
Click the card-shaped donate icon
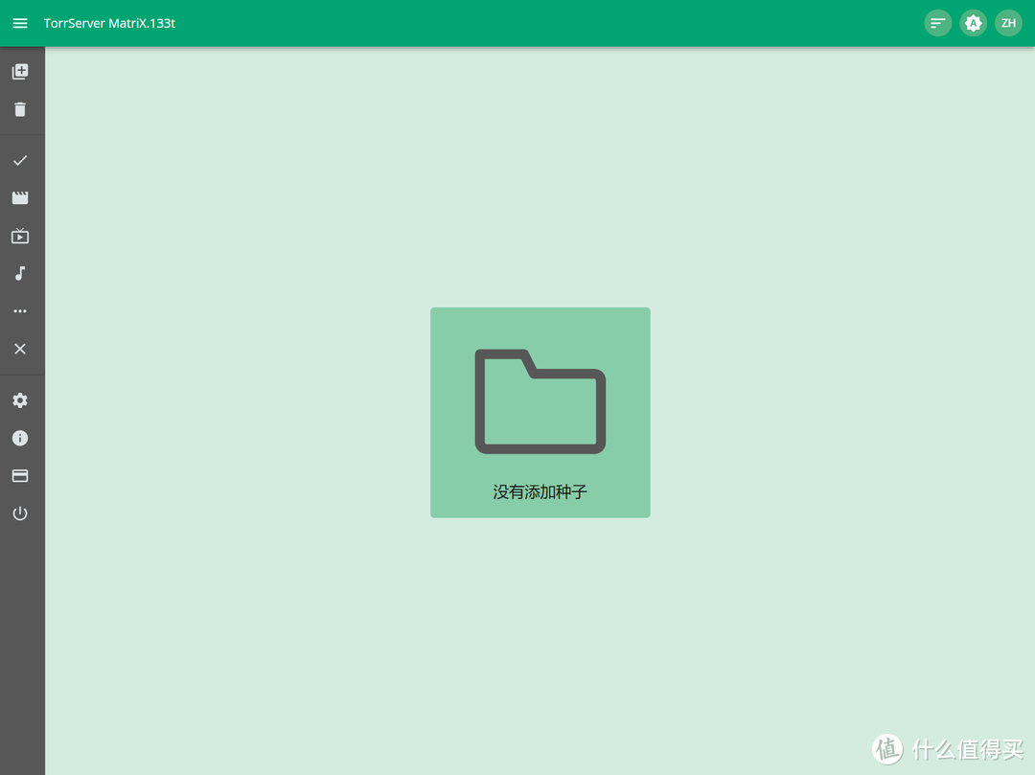pos(20,476)
